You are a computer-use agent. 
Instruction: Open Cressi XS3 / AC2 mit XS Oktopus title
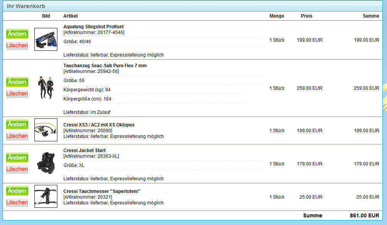pos(99,125)
